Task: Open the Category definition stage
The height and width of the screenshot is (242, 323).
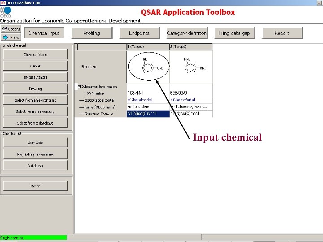Action: pos(187,33)
